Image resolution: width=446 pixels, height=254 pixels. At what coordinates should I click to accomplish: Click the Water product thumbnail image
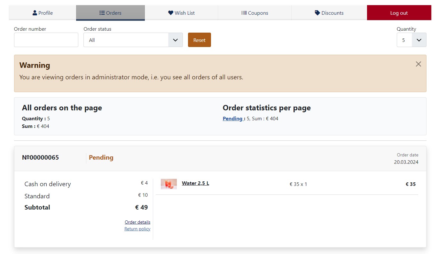click(168, 184)
